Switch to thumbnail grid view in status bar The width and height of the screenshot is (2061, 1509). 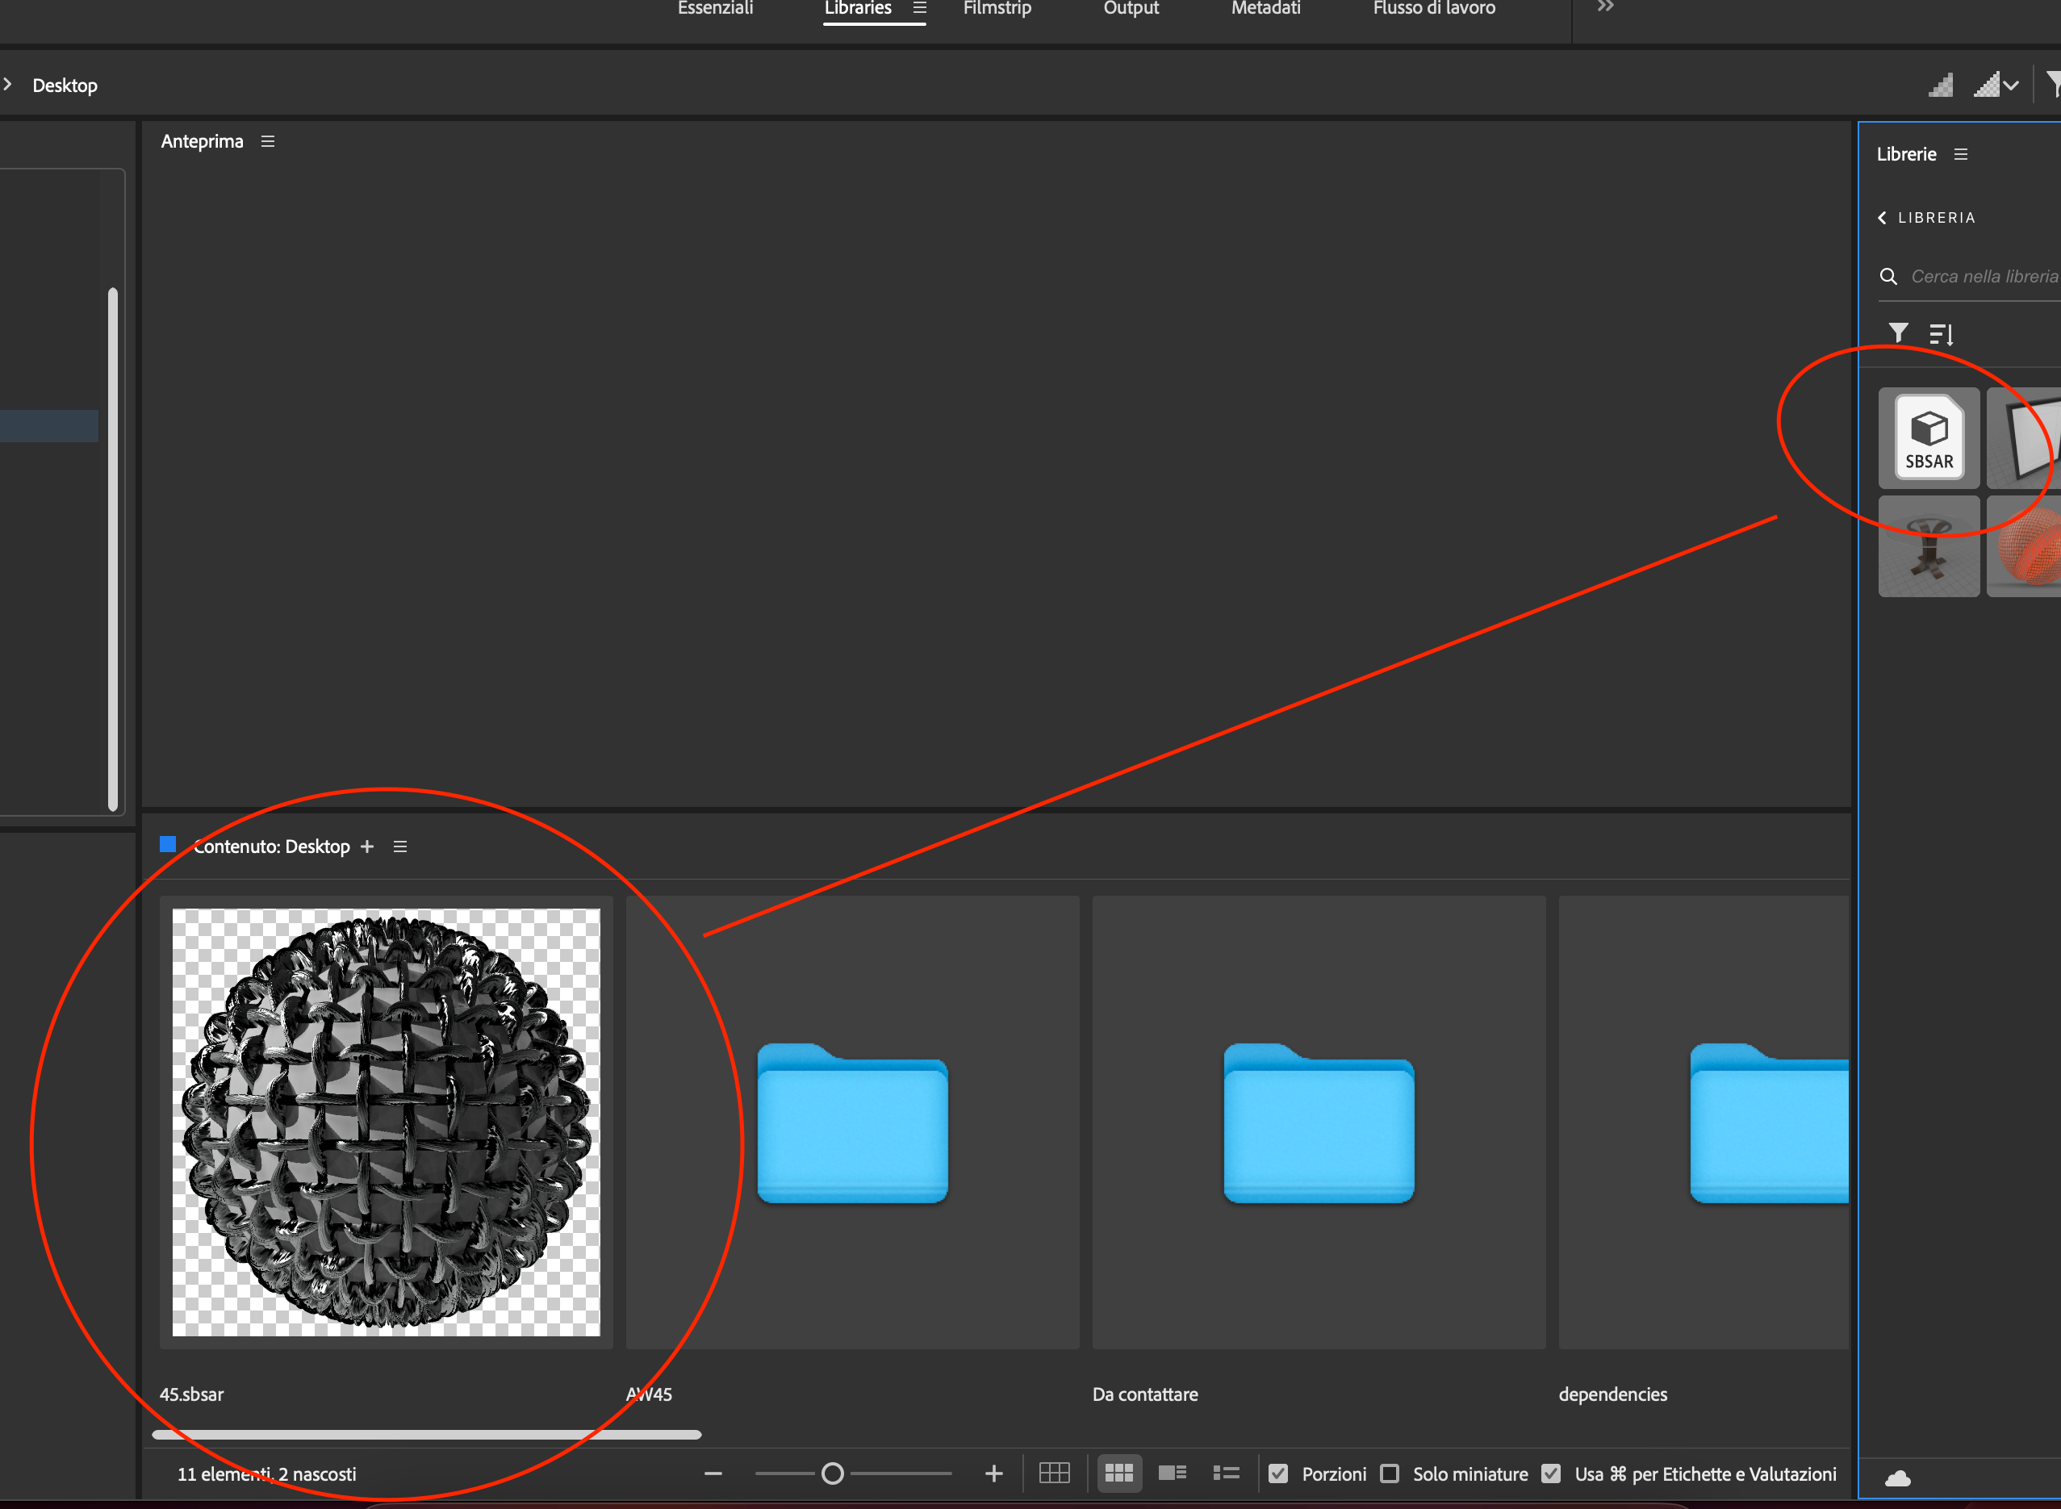click(1119, 1473)
